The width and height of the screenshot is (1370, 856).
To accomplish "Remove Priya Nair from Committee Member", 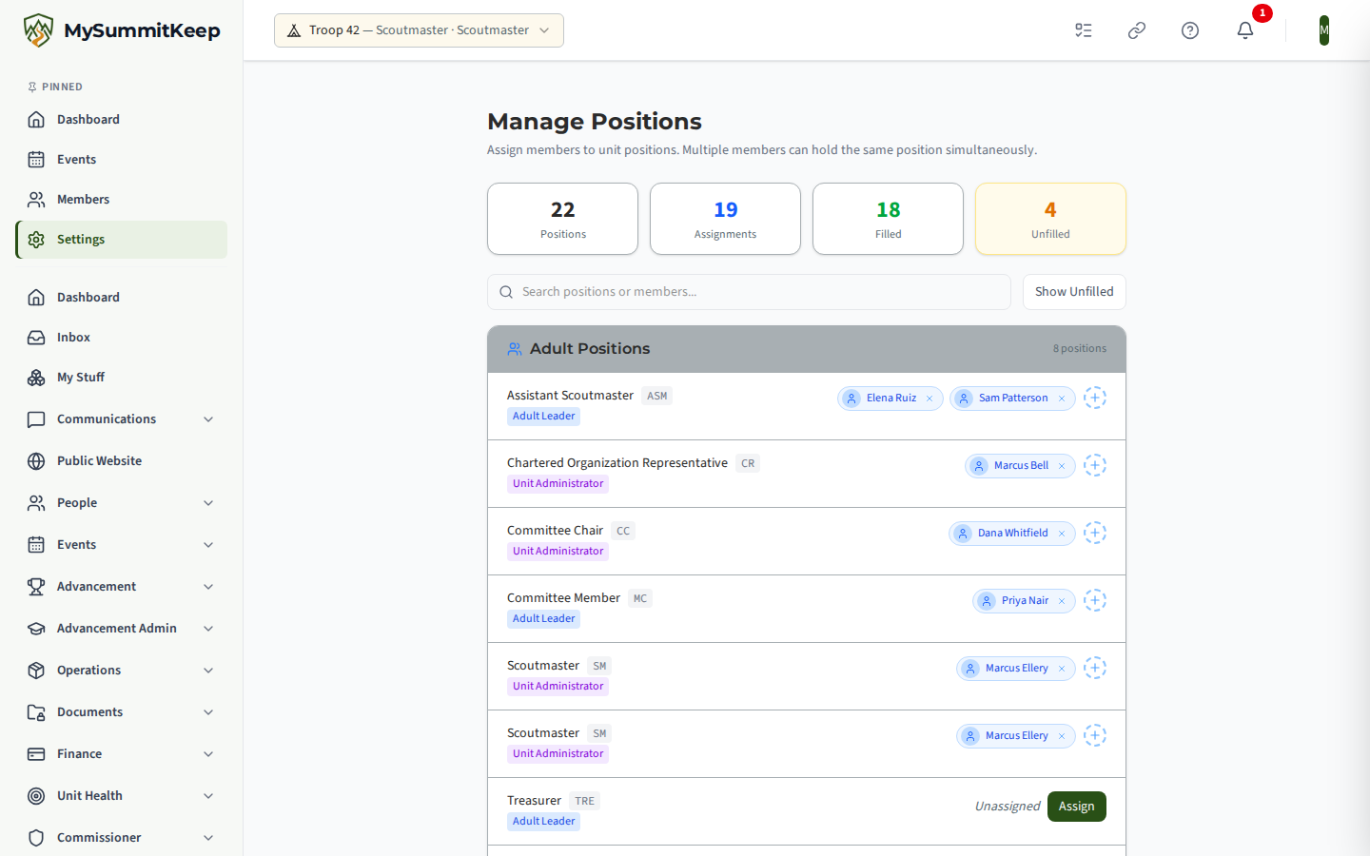I will (1062, 601).
